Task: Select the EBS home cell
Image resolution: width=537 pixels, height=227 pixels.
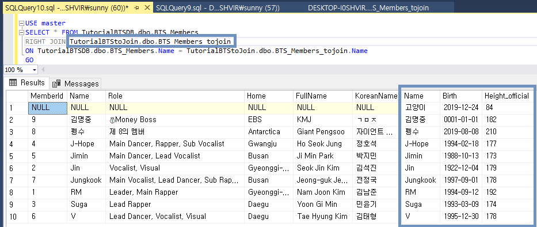Action: [x=269, y=120]
